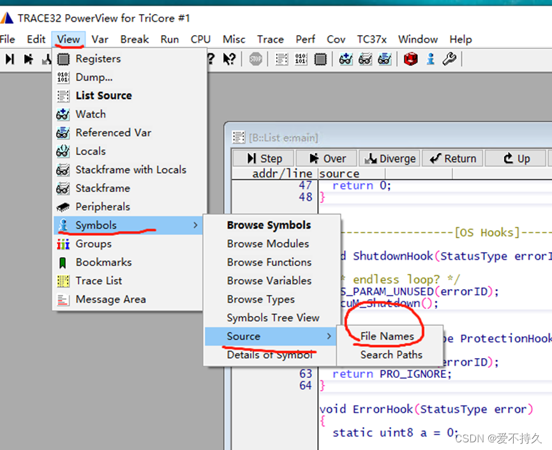Click the 'return 0;' source line

point(362,186)
